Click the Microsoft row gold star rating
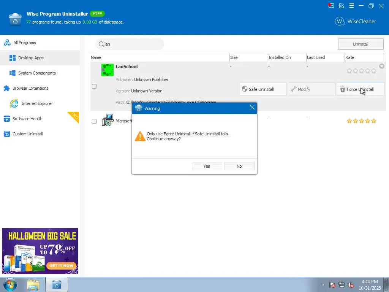 coord(362,121)
